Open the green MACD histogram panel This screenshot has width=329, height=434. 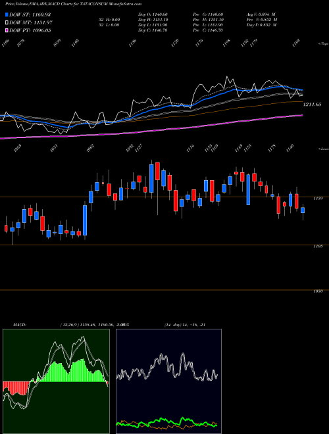(56, 381)
